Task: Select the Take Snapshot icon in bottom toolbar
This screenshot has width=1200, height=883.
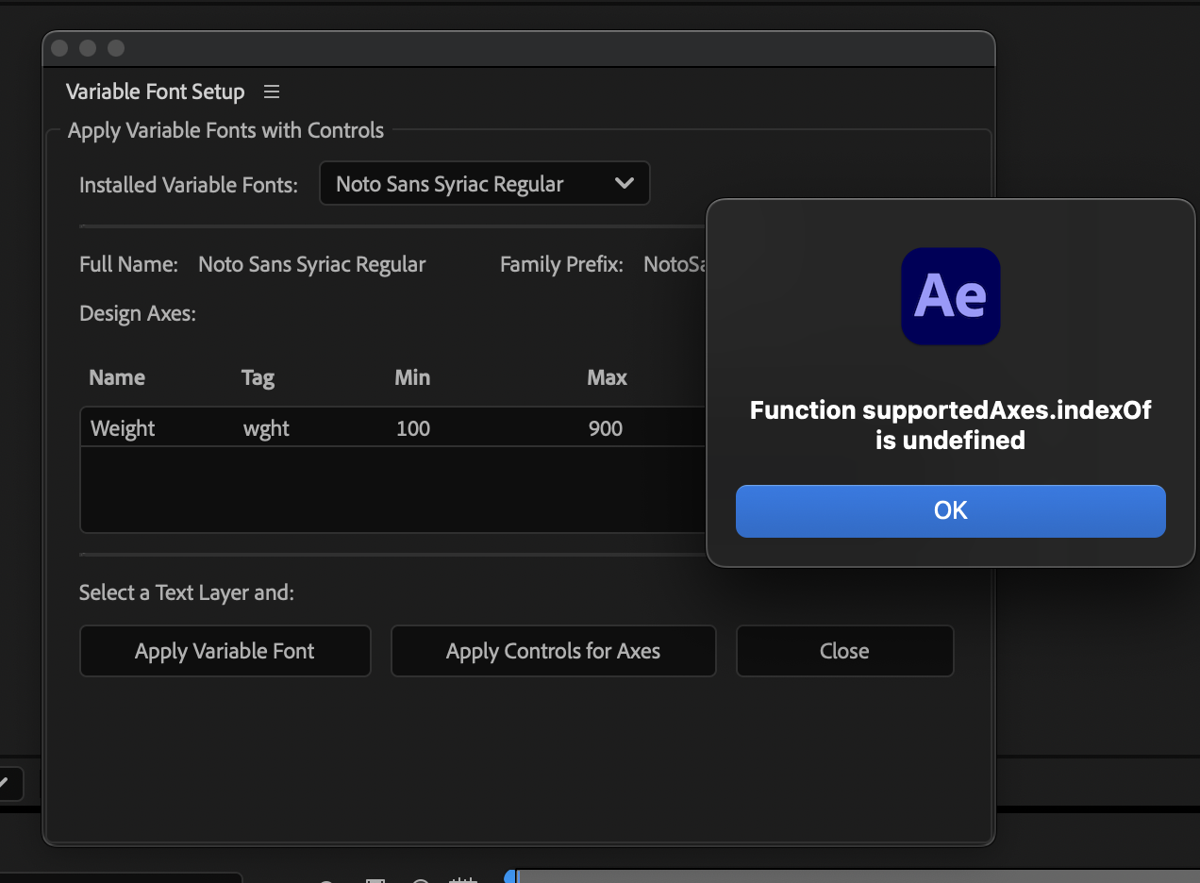Action: pos(375,879)
